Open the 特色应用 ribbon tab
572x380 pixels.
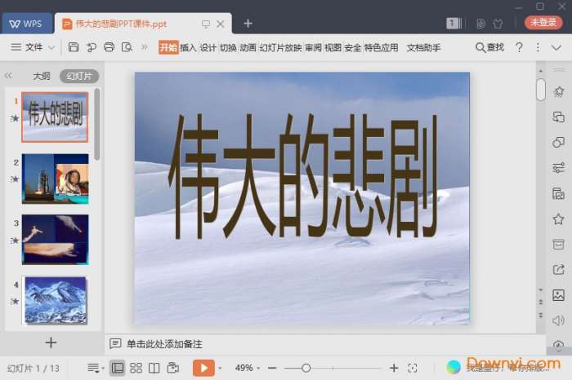pos(382,47)
